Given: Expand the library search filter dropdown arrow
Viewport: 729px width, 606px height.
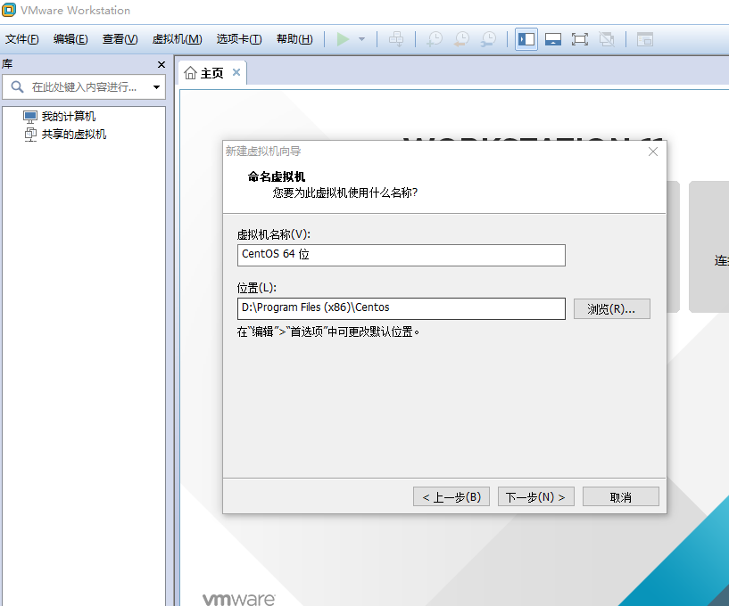Looking at the screenshot, I should point(157,87).
